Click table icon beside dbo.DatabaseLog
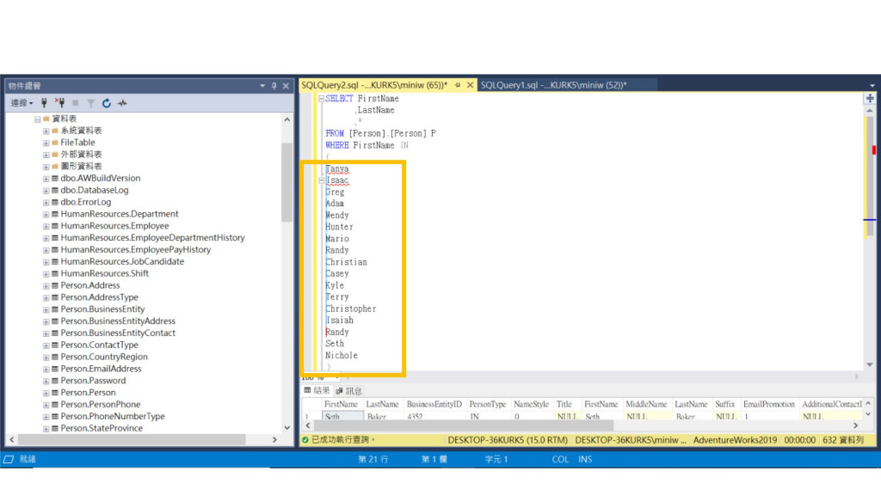The image size is (881, 495). (x=55, y=190)
